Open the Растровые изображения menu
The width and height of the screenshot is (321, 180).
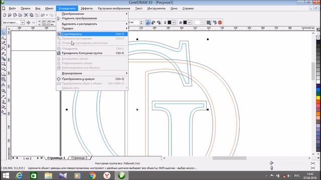coord(114,8)
